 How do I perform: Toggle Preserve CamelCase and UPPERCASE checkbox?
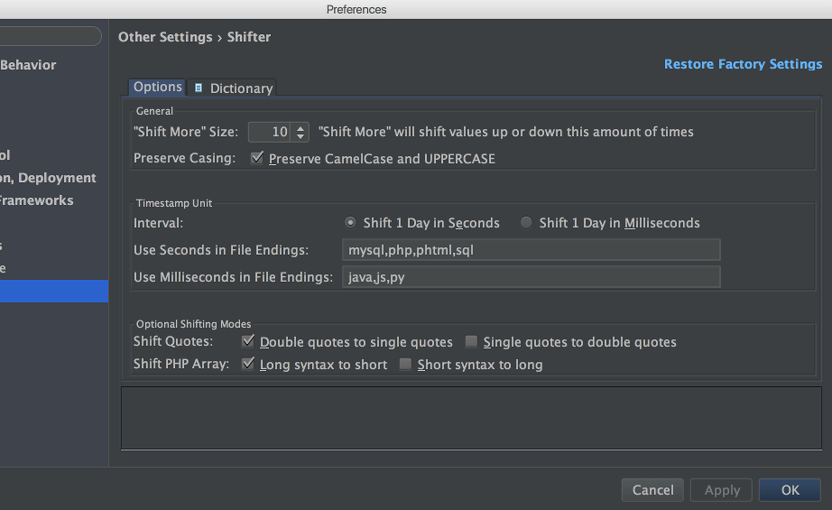[257, 158]
